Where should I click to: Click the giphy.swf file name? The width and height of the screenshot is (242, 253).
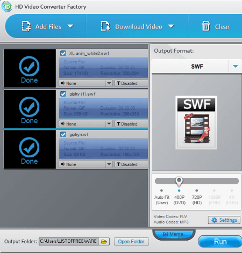click(79, 134)
